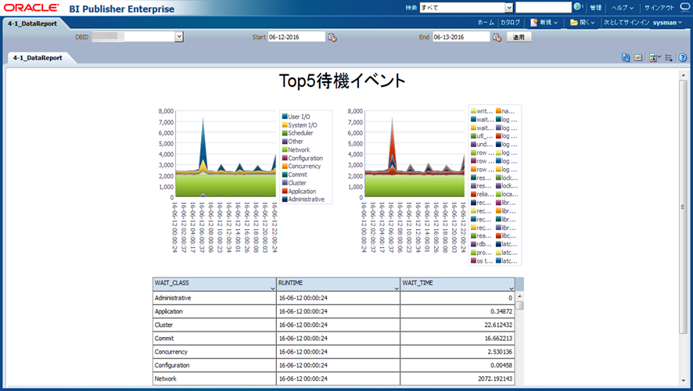Click the Network row cell in table
The width and height of the screenshot is (693, 391).
coord(214,378)
